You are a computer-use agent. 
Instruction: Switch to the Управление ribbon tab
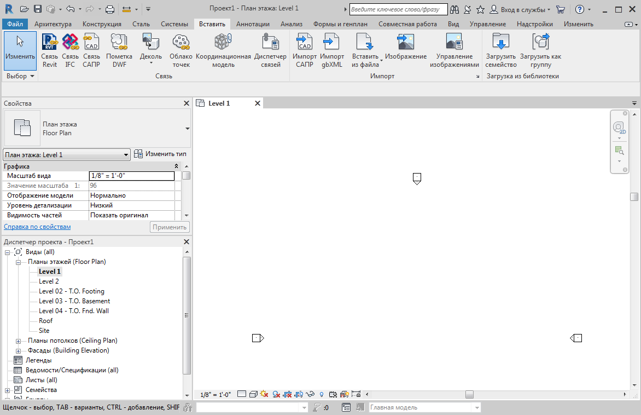(x=488, y=24)
